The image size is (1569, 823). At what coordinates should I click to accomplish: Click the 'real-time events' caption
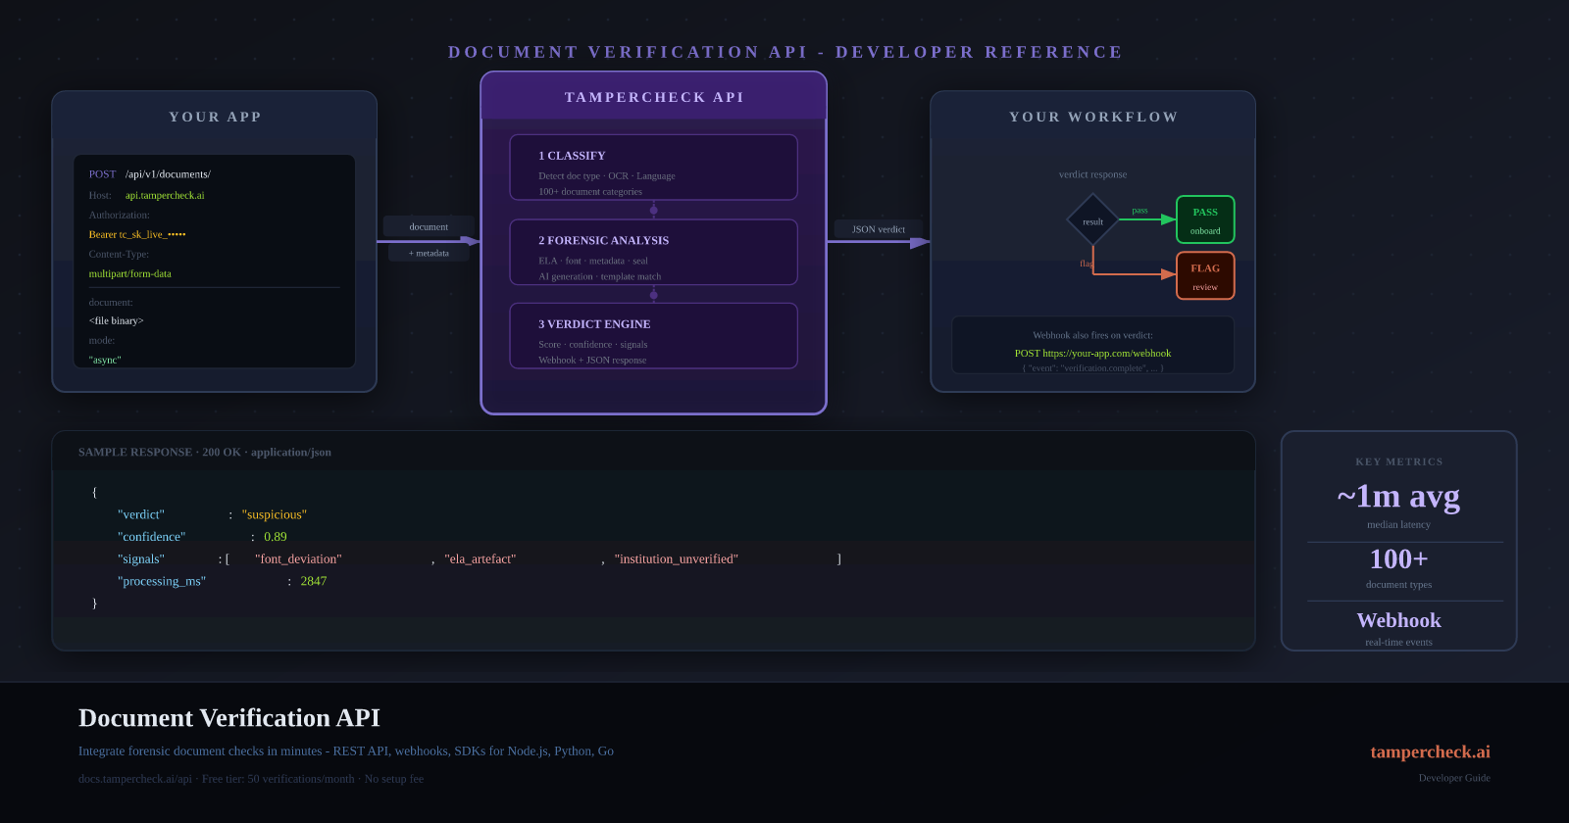pyautogui.click(x=1398, y=642)
